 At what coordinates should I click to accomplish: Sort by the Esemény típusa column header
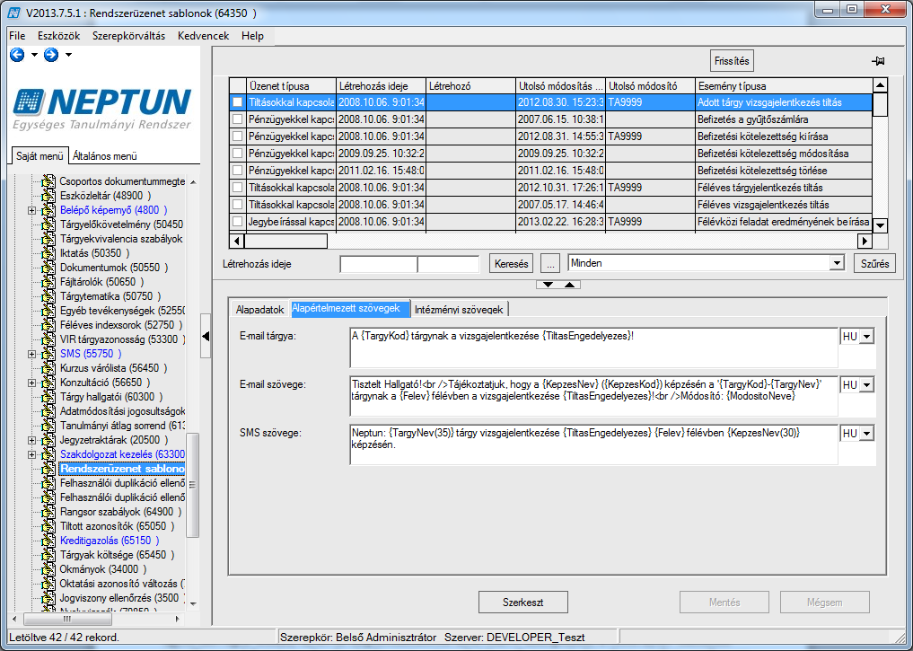tap(785, 85)
